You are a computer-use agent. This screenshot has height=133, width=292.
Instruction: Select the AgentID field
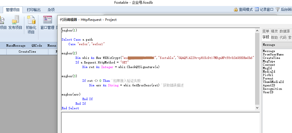pos(269,85)
